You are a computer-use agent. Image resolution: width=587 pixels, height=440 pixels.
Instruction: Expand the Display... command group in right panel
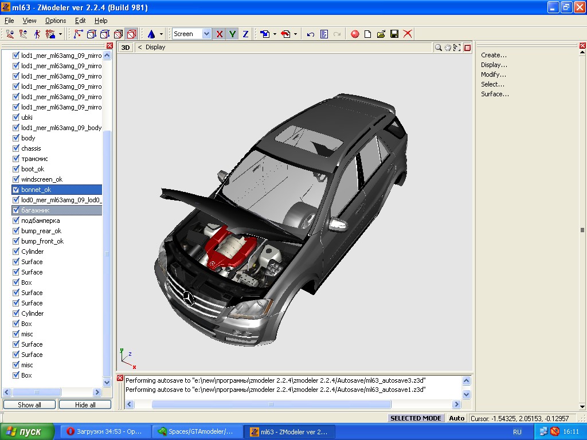[494, 65]
